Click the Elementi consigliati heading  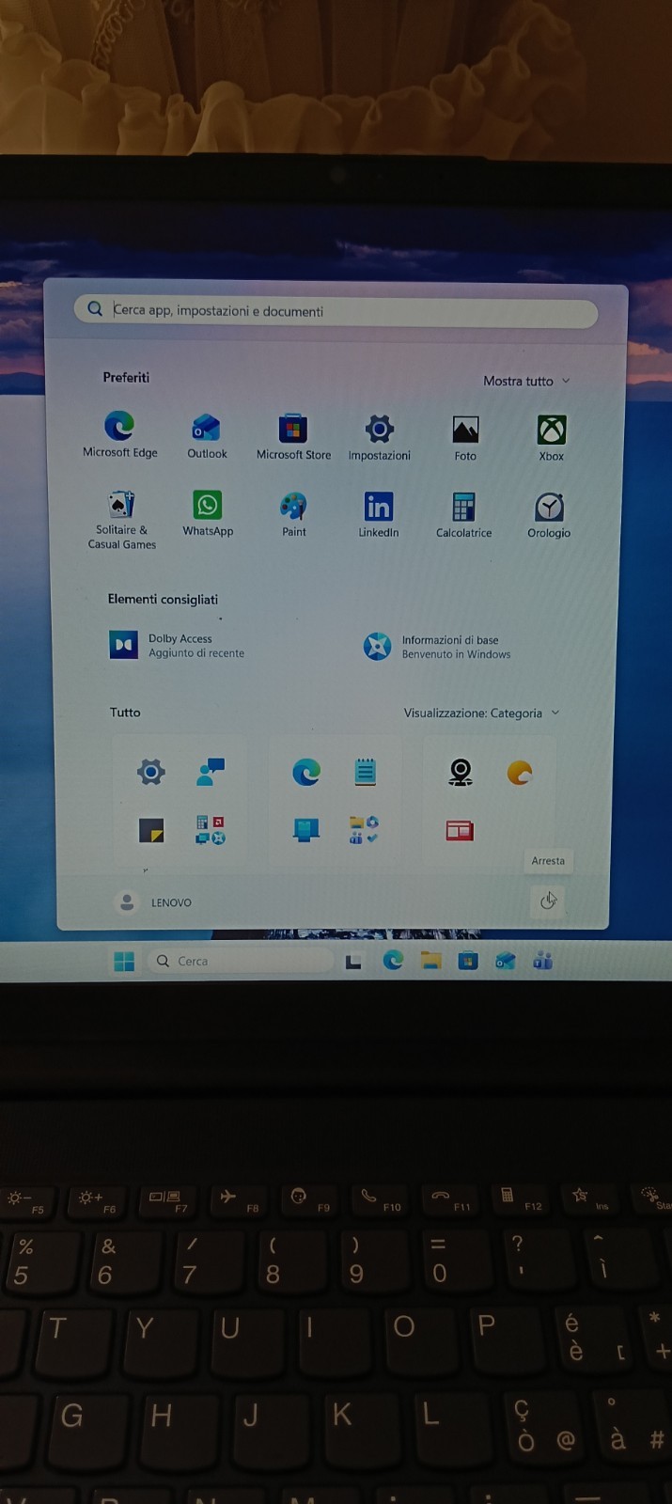pos(163,599)
